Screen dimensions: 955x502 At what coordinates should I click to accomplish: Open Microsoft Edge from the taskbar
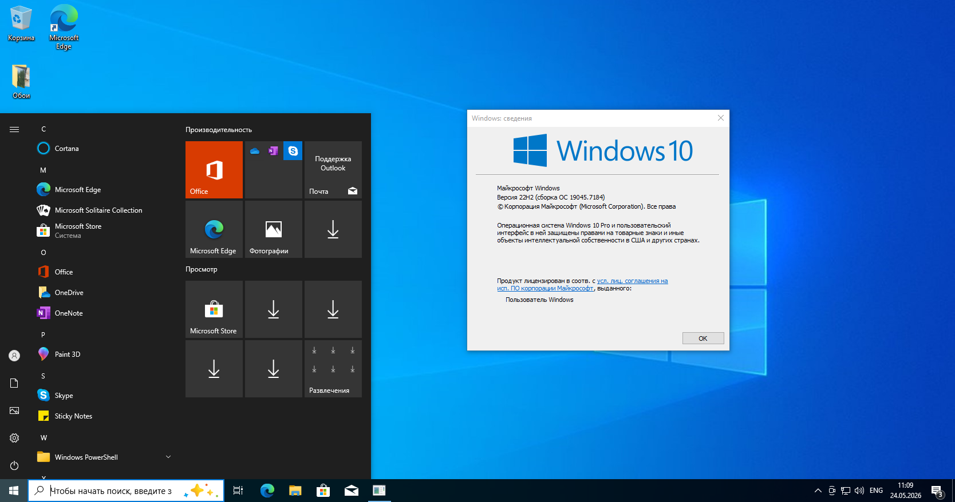coord(267,491)
